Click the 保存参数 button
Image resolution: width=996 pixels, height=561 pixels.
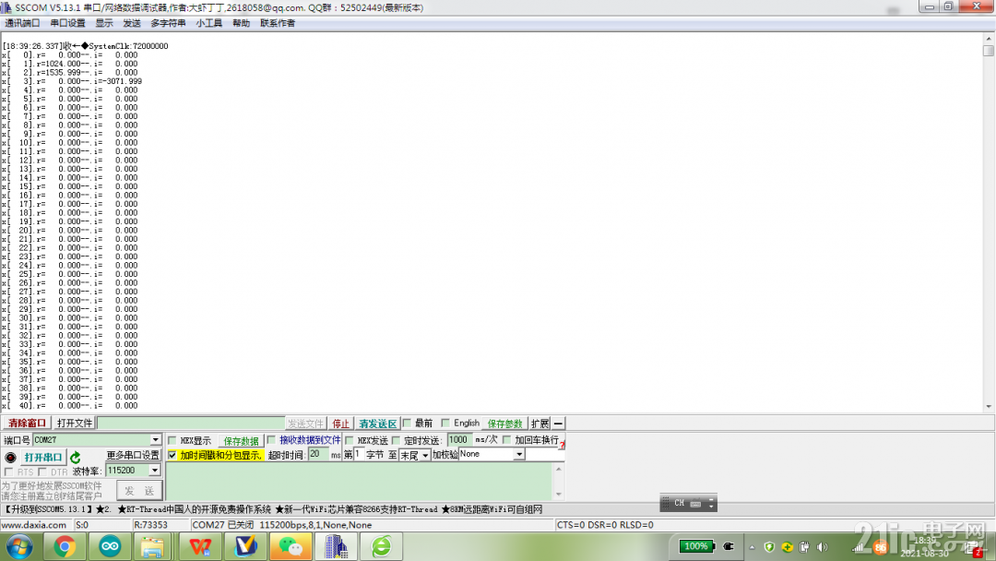tap(505, 424)
